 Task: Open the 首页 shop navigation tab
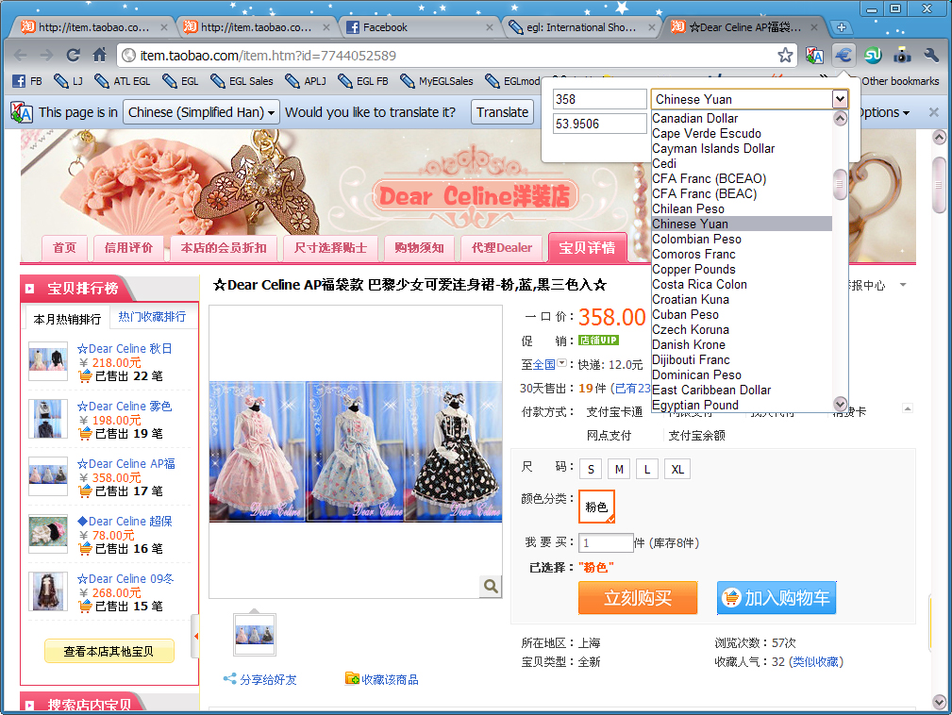[x=64, y=248]
